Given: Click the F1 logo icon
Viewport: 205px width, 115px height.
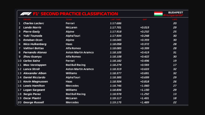Looking at the screenshot, I should 26,14.
